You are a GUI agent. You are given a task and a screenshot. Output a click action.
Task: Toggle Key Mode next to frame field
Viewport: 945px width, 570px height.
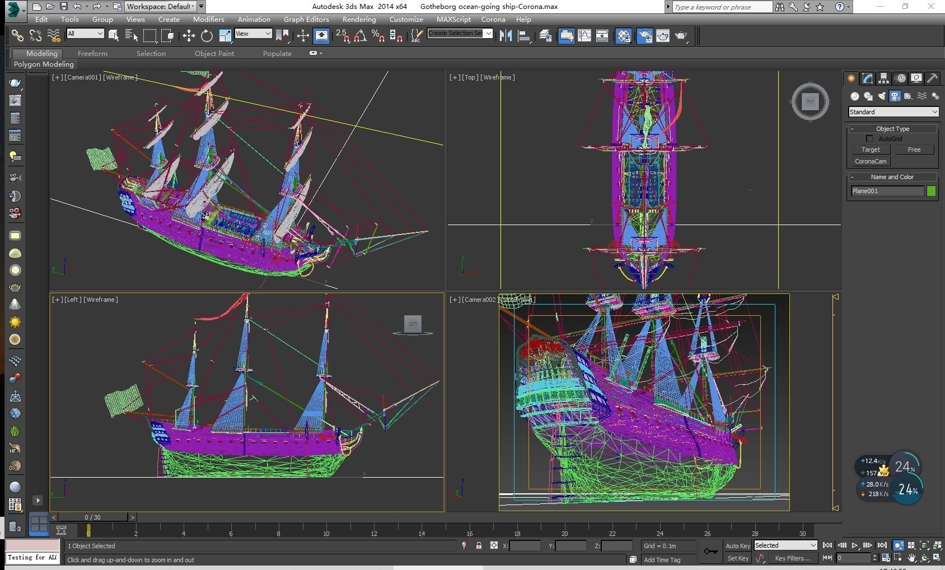coord(827,558)
